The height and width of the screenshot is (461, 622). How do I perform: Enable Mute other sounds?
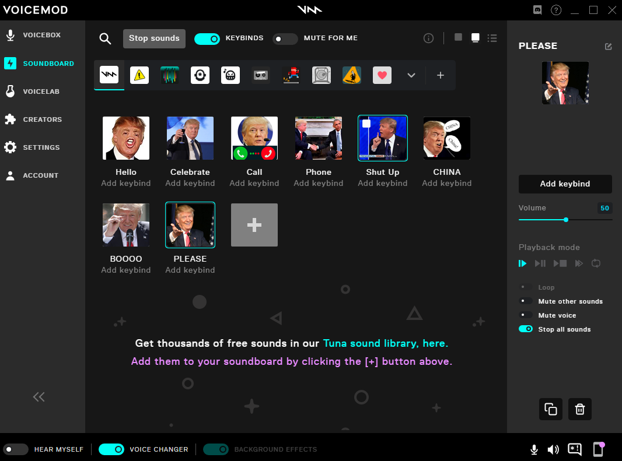(x=526, y=301)
